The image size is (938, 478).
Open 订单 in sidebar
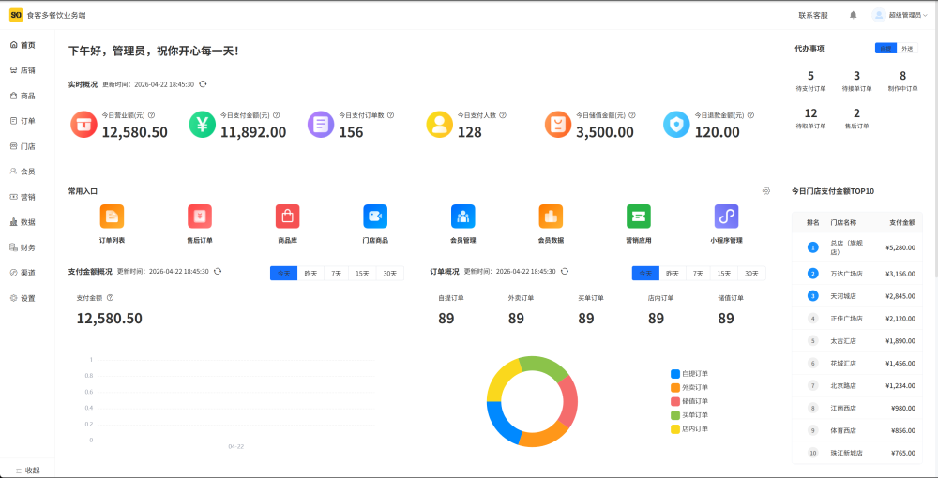(23, 121)
